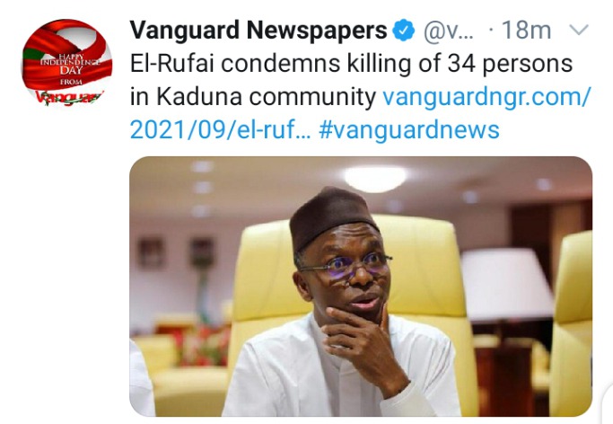Open the Vanguard Newspapers profile avatar
Screen dimensions: 613x424
click(x=66, y=63)
